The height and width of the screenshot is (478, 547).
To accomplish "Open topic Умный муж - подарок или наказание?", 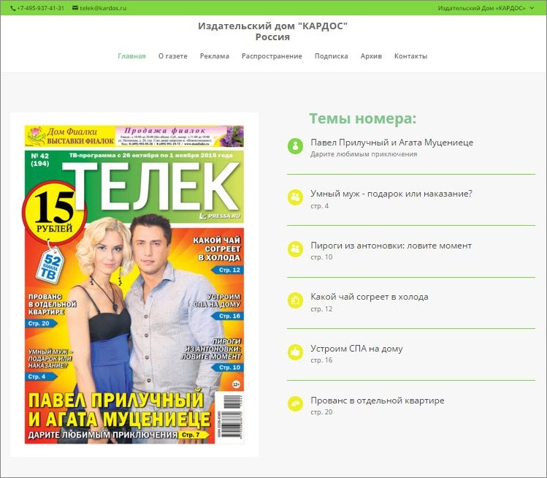I will (391, 194).
